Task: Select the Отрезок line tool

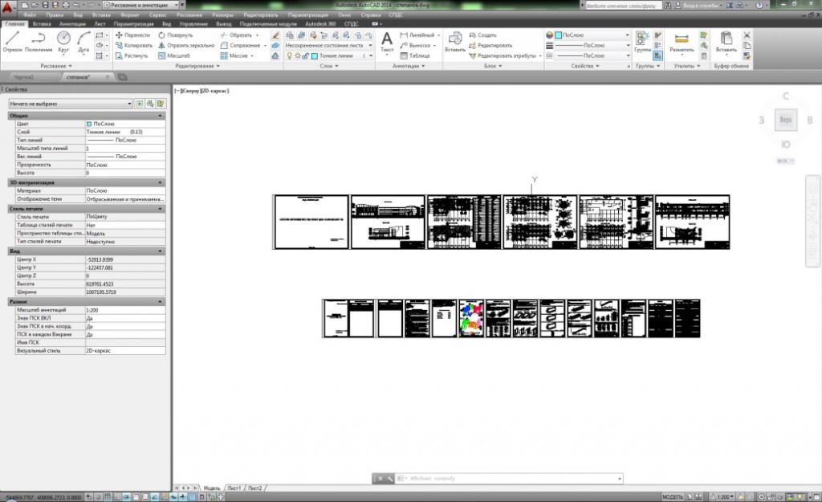Action: pos(13,42)
